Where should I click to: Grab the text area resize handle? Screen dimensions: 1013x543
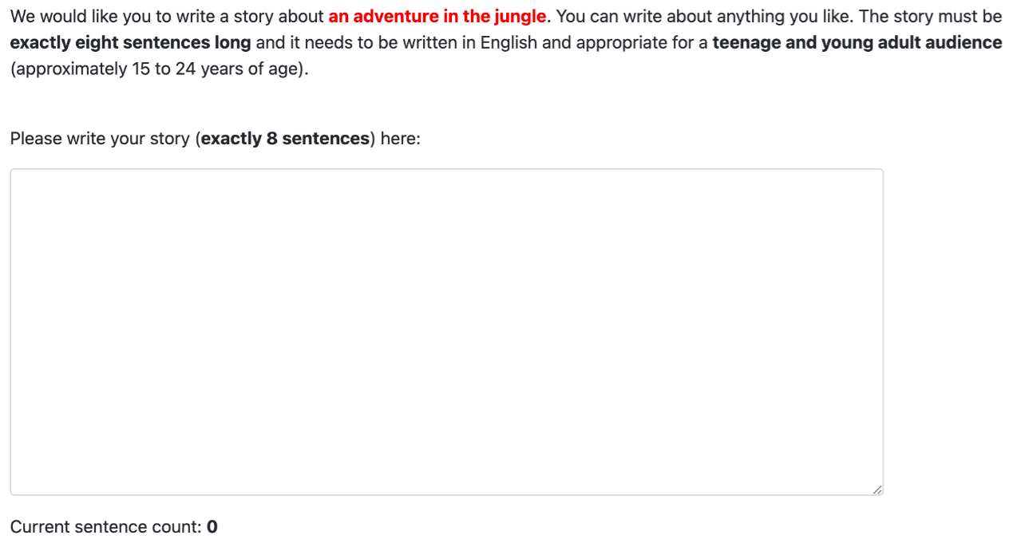click(x=877, y=489)
